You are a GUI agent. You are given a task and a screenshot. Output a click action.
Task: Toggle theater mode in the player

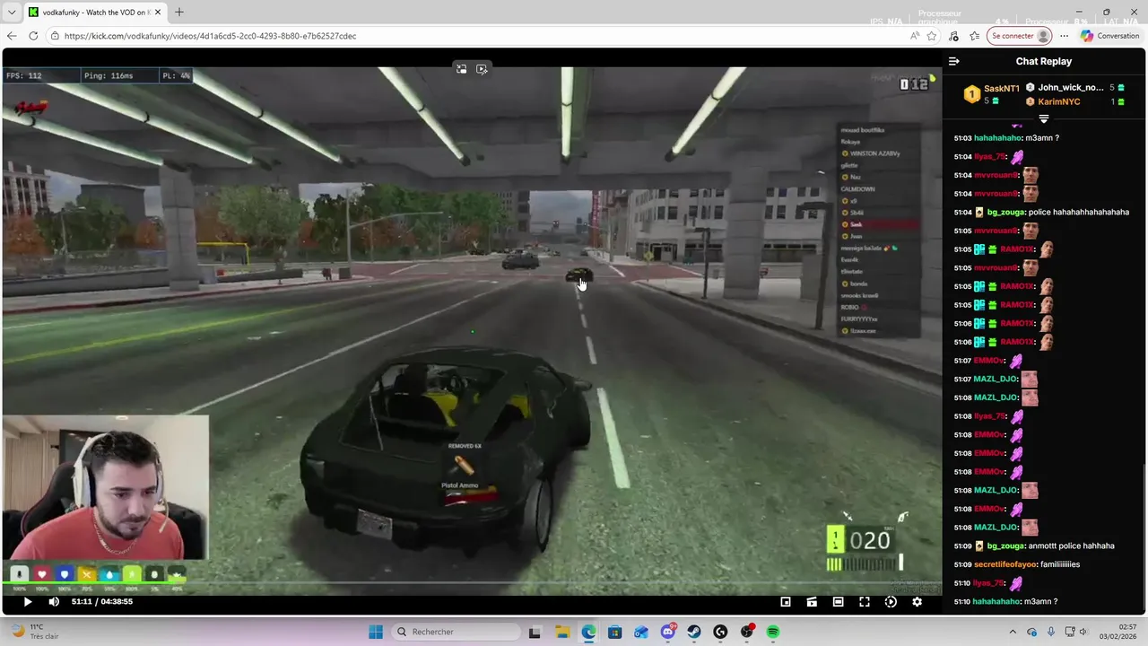[x=838, y=602]
